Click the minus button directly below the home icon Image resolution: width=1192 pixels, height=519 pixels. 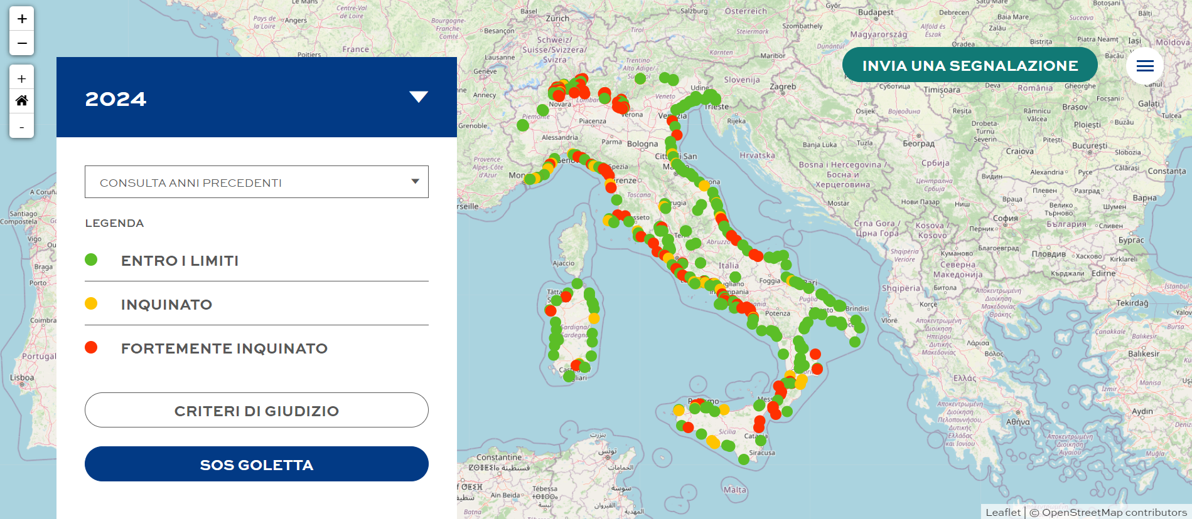(22, 127)
